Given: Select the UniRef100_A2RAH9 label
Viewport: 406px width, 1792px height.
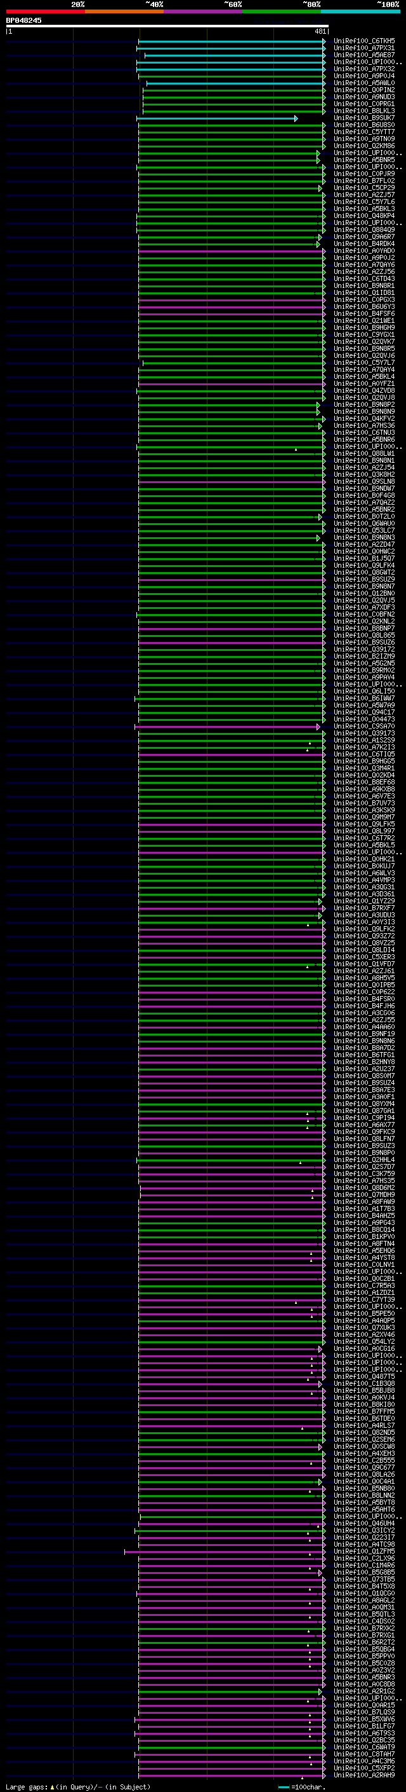Looking at the screenshot, I should 364,1775.
